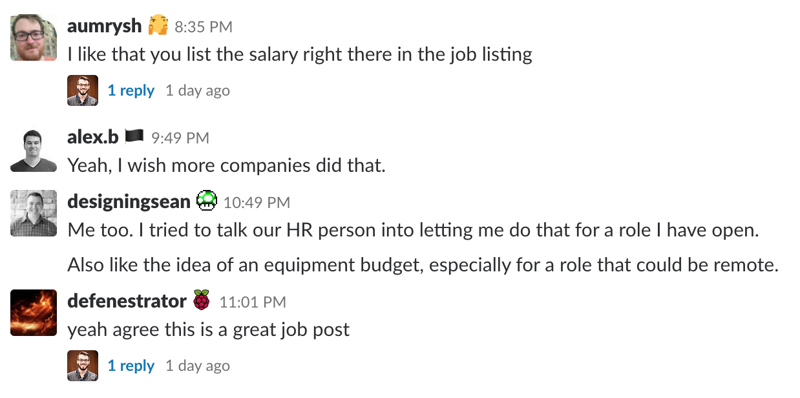
Task: Open the 1 reply thread under aumrysh's message
Action: tap(131, 90)
